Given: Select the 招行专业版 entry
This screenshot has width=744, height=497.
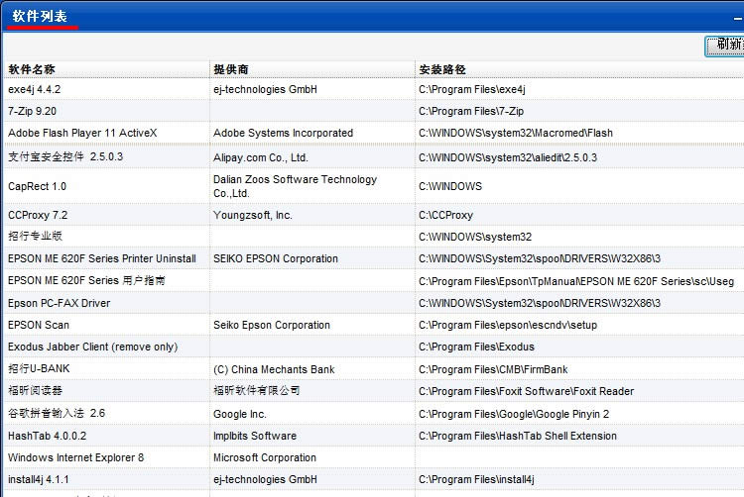Looking at the screenshot, I should 35,236.
